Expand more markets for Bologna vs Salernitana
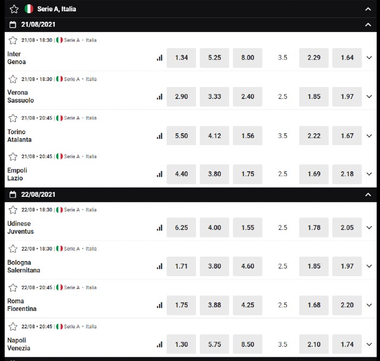The height and width of the screenshot is (361, 380). (369, 266)
